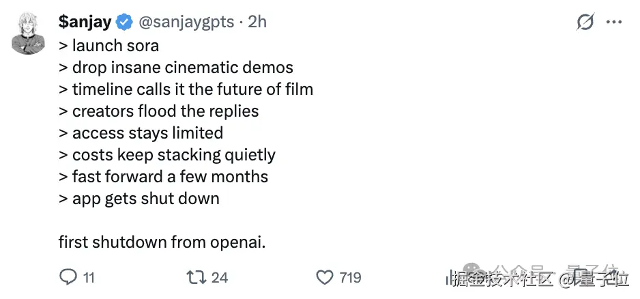Click the repost arrows icon
Screen dimensions: 640x299
click(x=196, y=277)
